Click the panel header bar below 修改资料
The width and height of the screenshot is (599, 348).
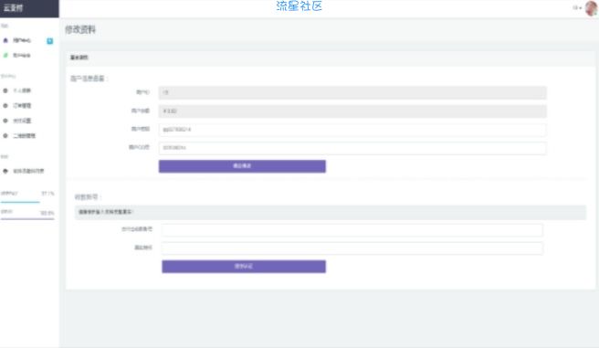(x=331, y=58)
